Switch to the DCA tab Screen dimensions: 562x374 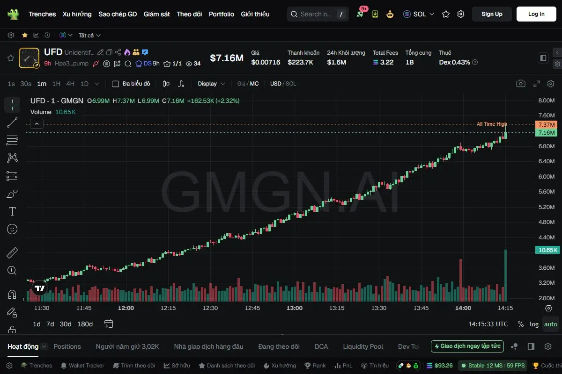[x=321, y=346]
